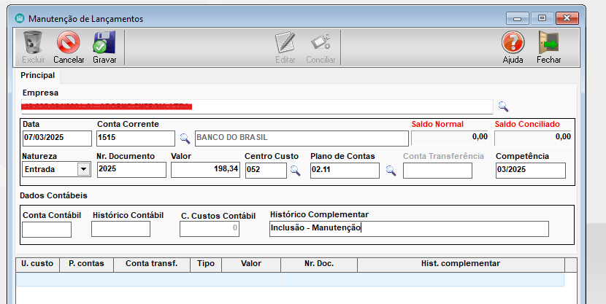Click Conta Corrente lookup magnifier
Screen dimensions: 606x304
[185, 139]
